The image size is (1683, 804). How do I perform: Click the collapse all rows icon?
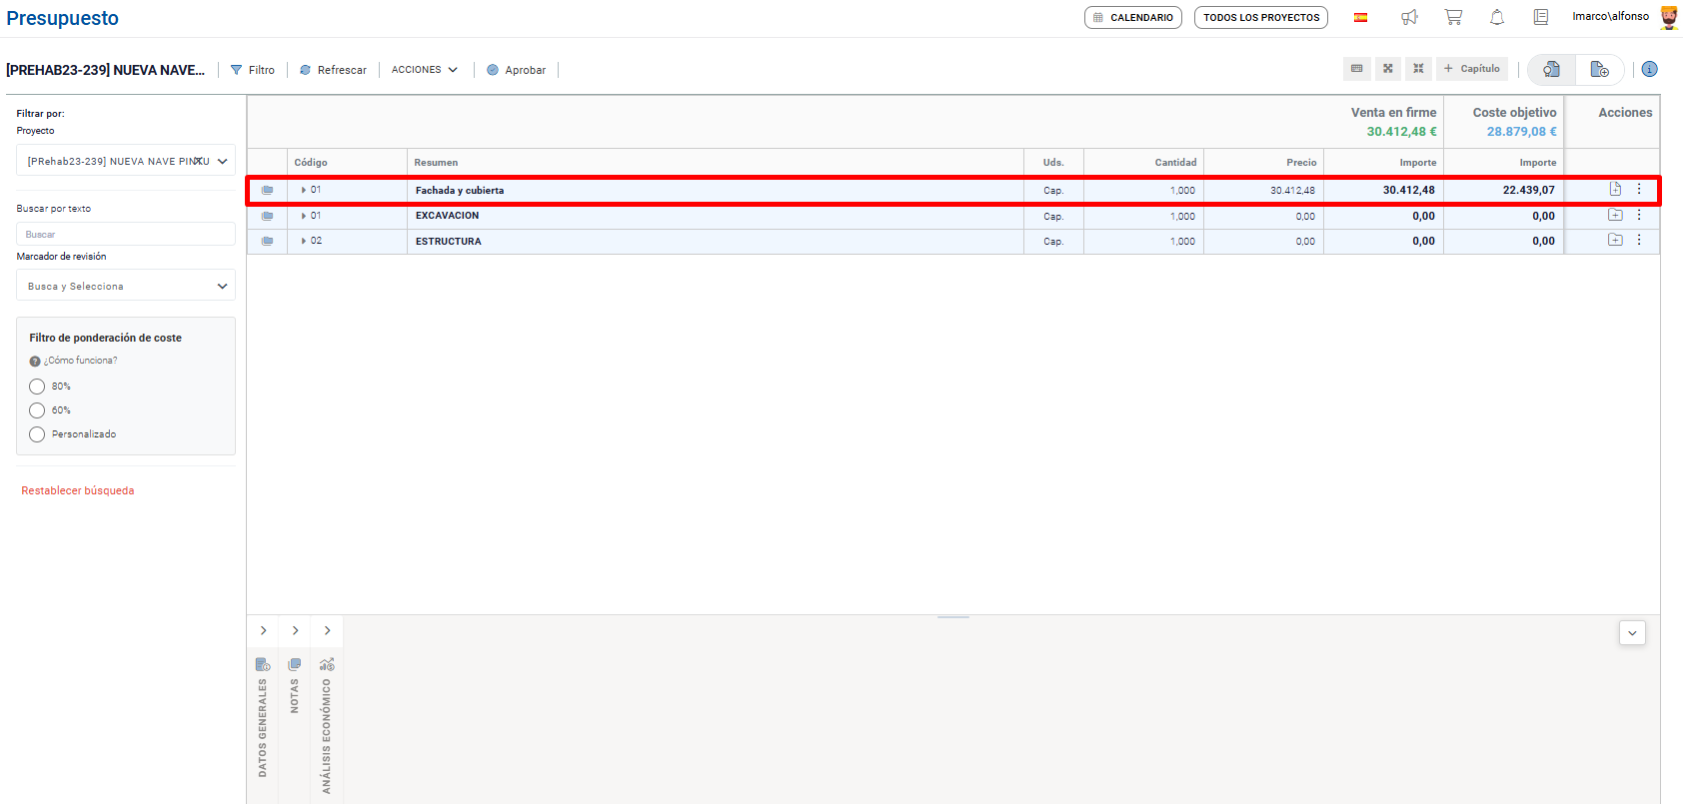point(1418,69)
